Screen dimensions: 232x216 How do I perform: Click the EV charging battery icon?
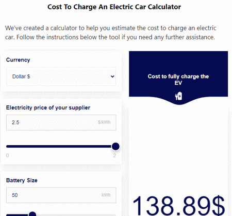pos(178,96)
